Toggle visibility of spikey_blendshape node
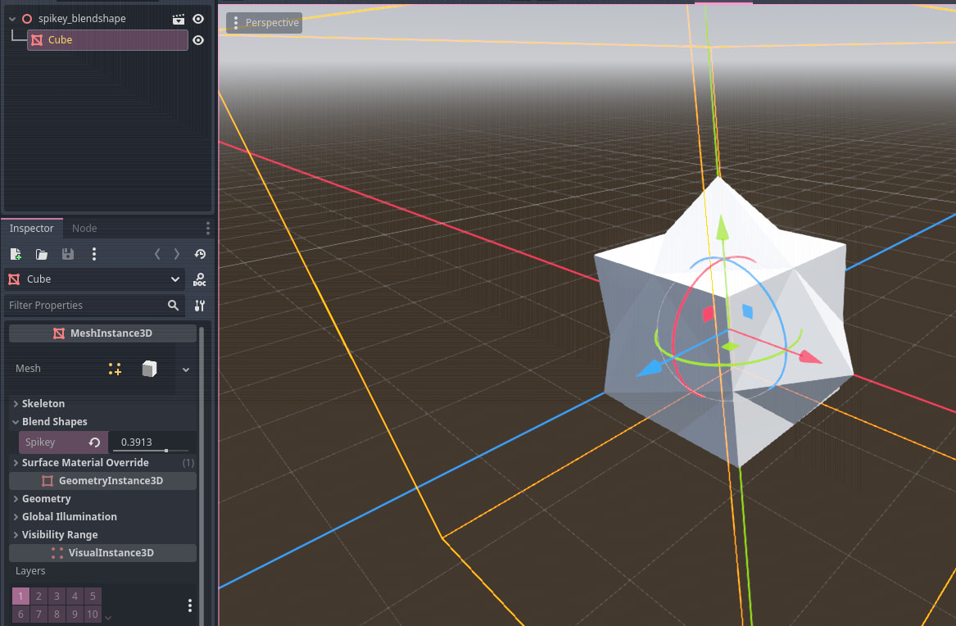This screenshot has width=956, height=626. pos(198,19)
